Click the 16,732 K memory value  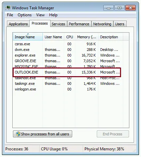(89, 55)
